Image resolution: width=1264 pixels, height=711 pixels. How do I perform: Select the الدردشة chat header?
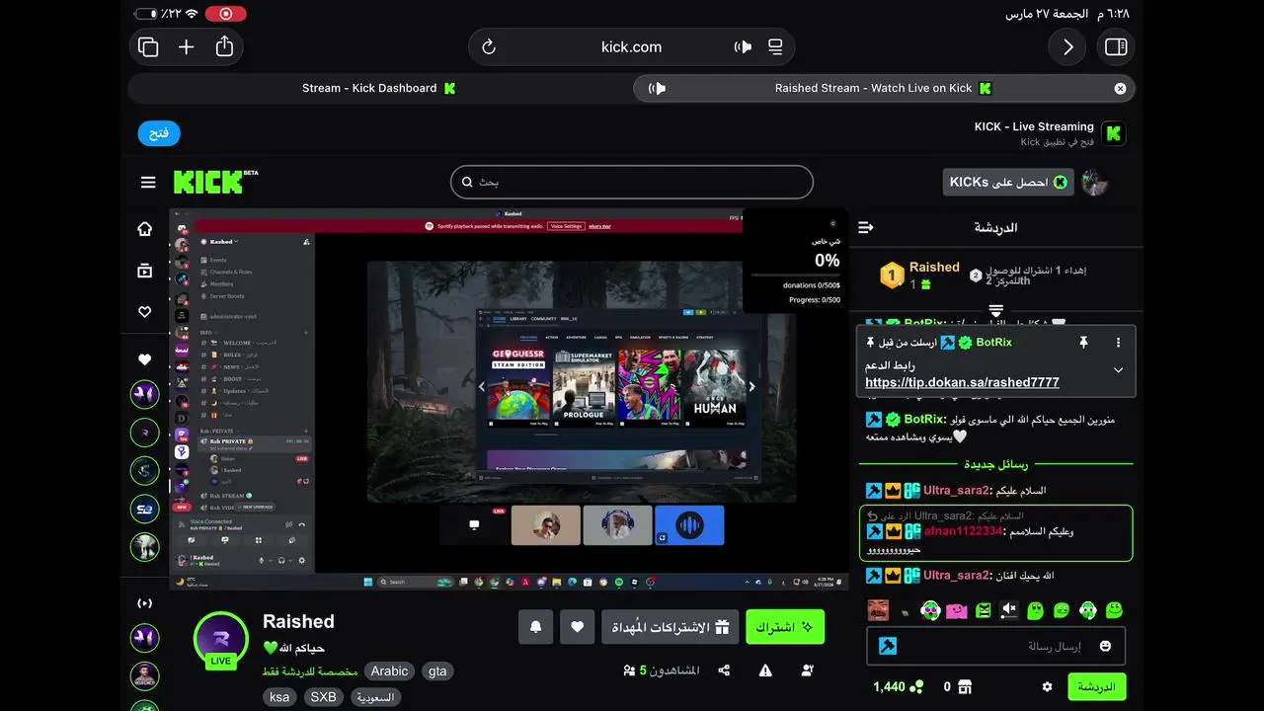click(995, 227)
